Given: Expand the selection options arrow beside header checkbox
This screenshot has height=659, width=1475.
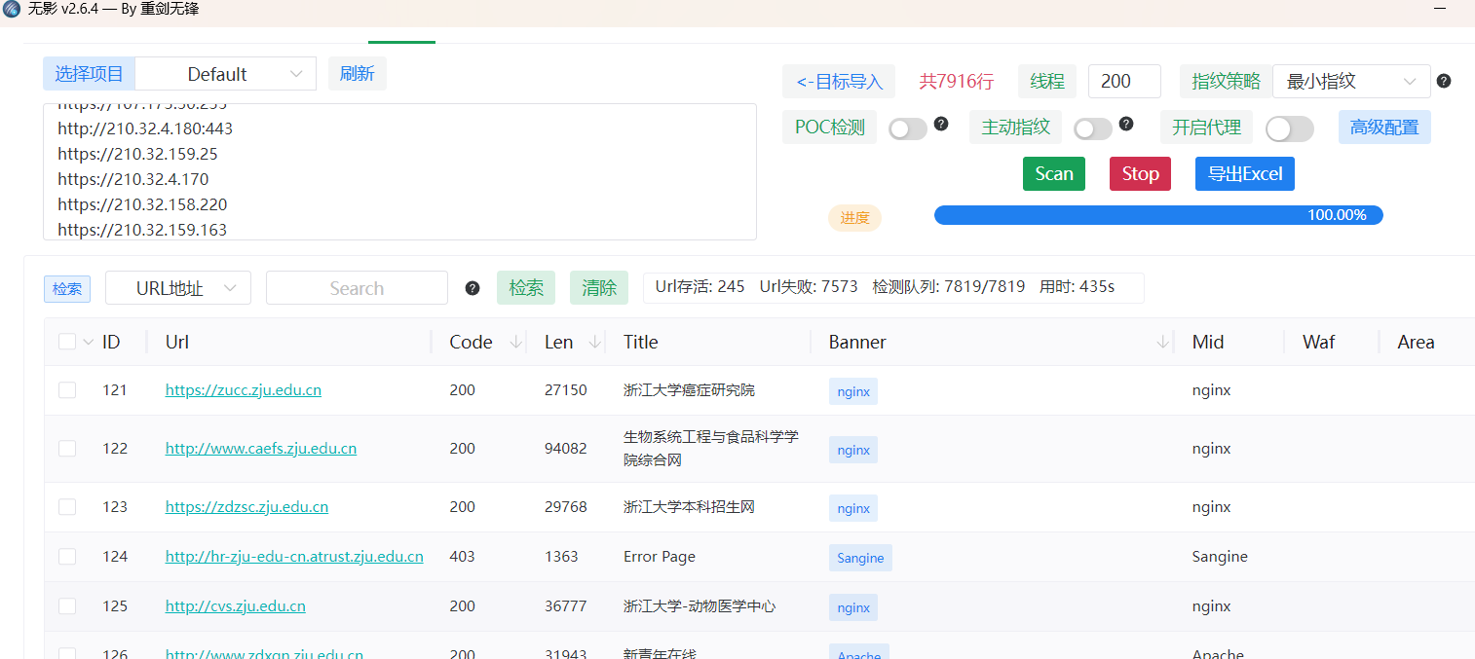Looking at the screenshot, I should (88, 342).
